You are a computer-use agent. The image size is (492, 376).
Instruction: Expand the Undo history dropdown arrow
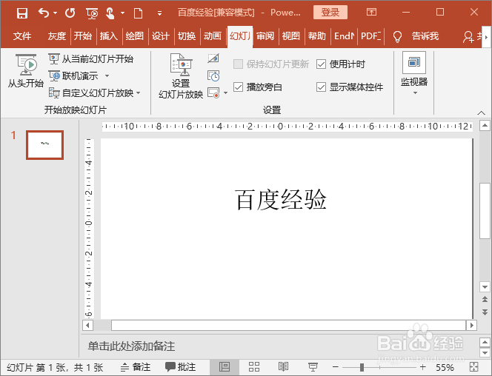point(56,13)
